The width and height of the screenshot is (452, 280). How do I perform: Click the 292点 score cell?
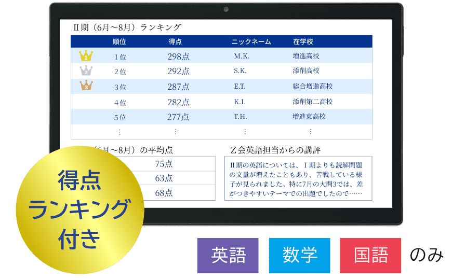(x=178, y=71)
